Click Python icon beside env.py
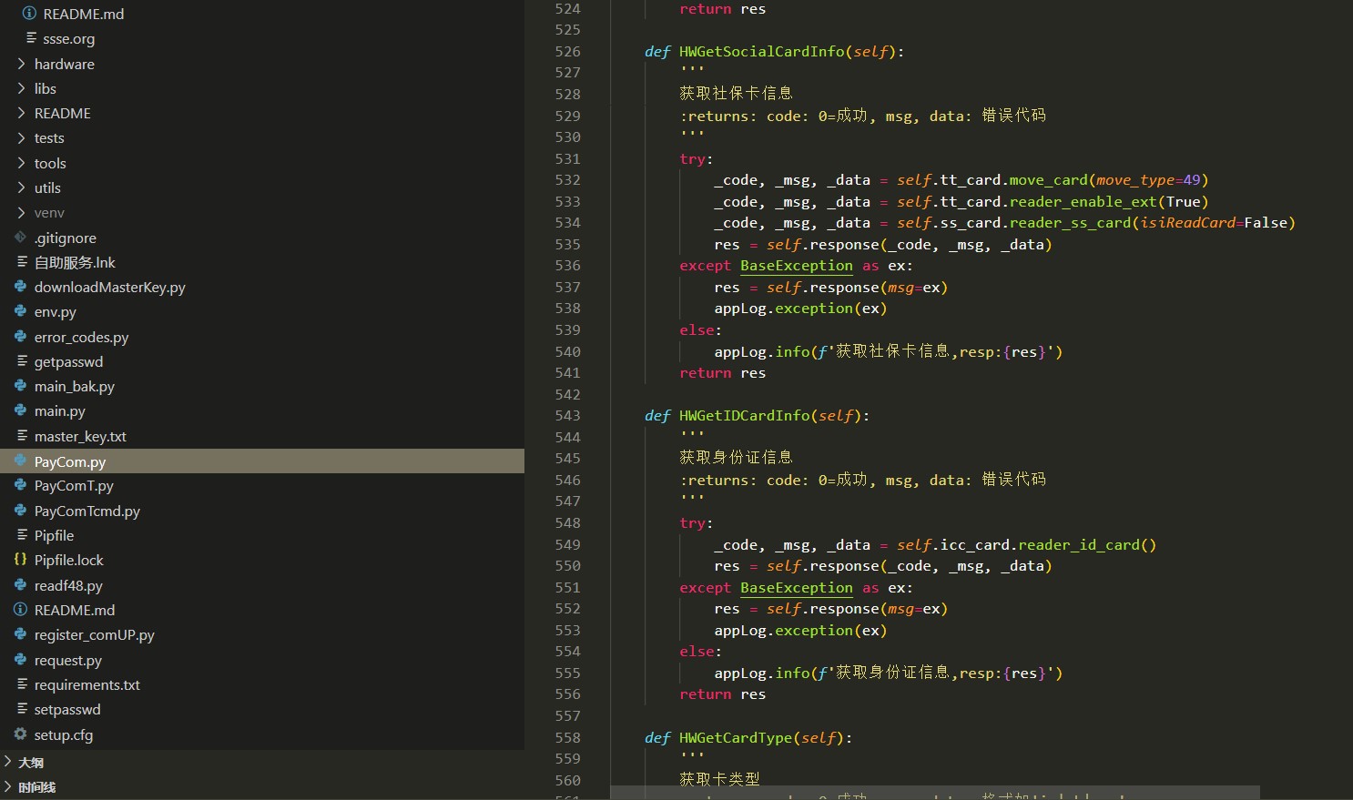This screenshot has height=800, width=1353. click(x=20, y=311)
